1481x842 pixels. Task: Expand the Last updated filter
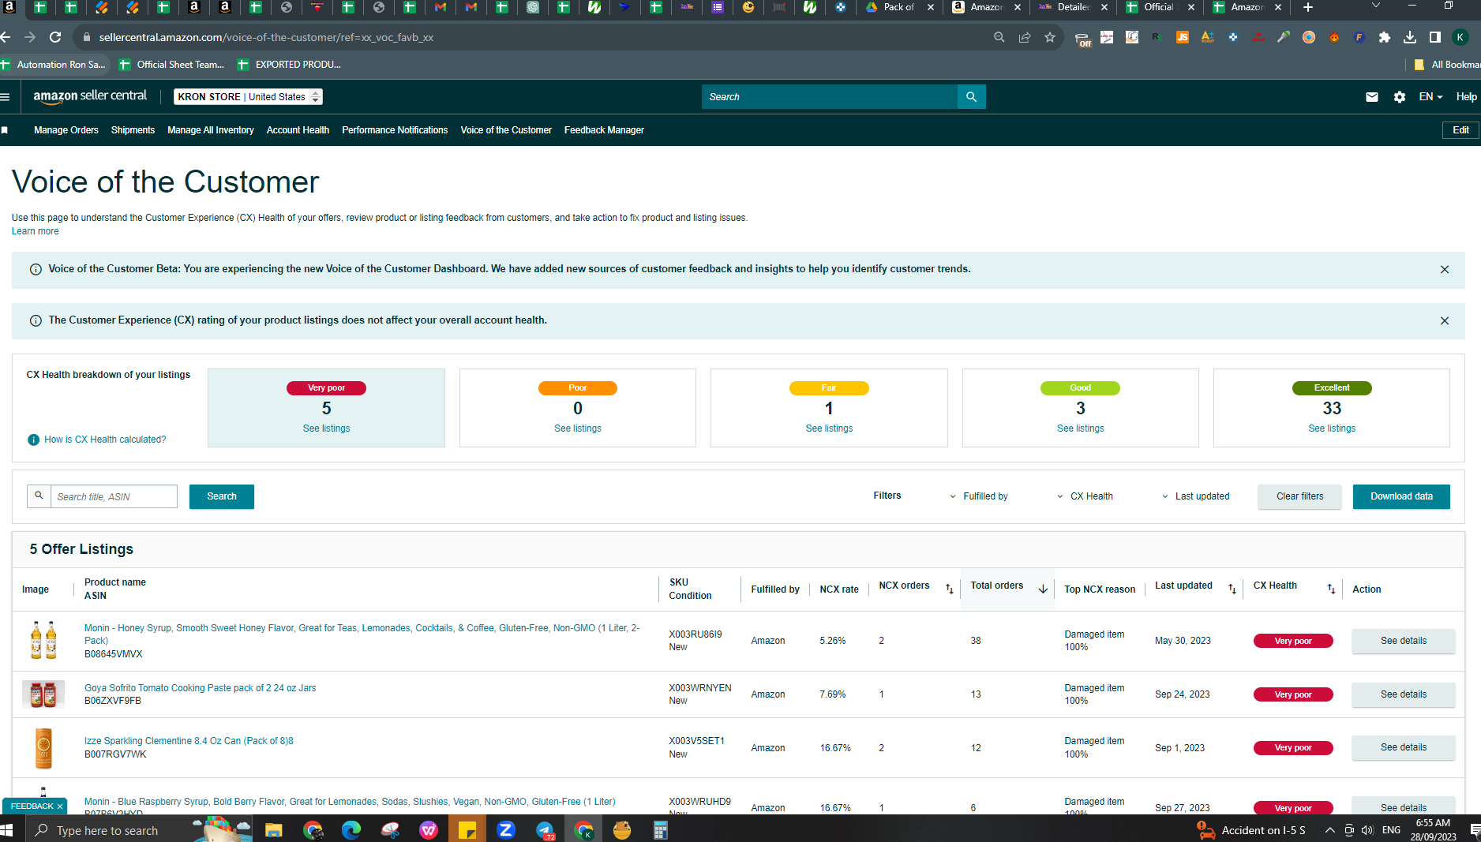pos(1195,496)
